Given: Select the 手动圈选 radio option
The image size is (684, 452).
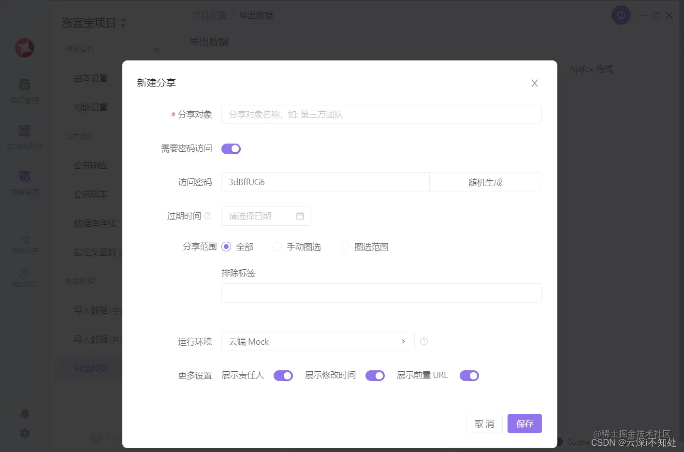Looking at the screenshot, I should coord(277,247).
